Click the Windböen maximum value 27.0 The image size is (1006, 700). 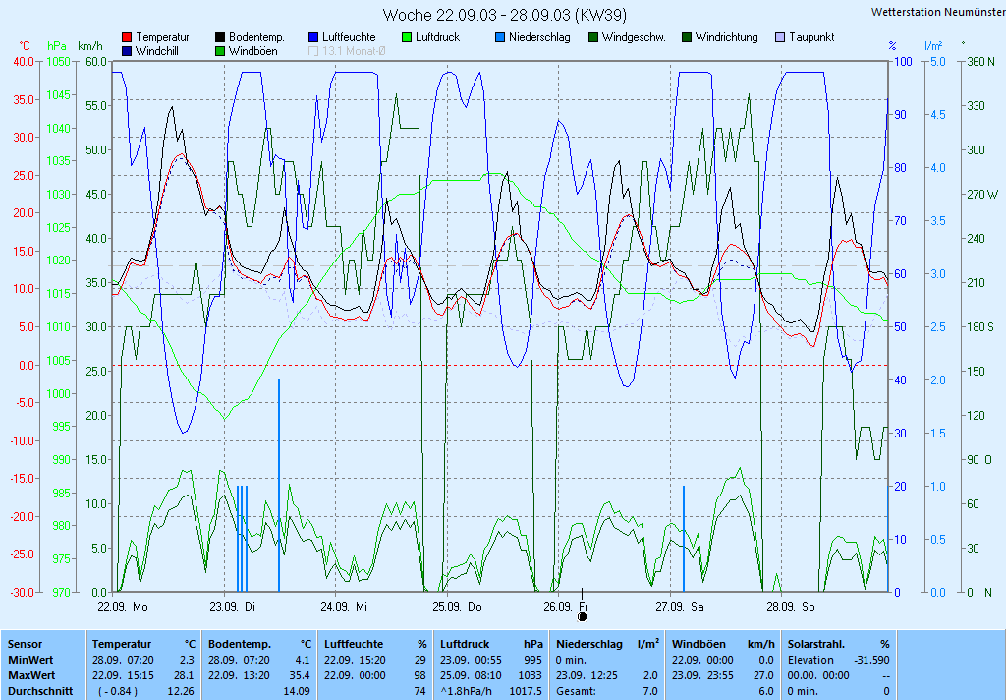tap(762, 675)
